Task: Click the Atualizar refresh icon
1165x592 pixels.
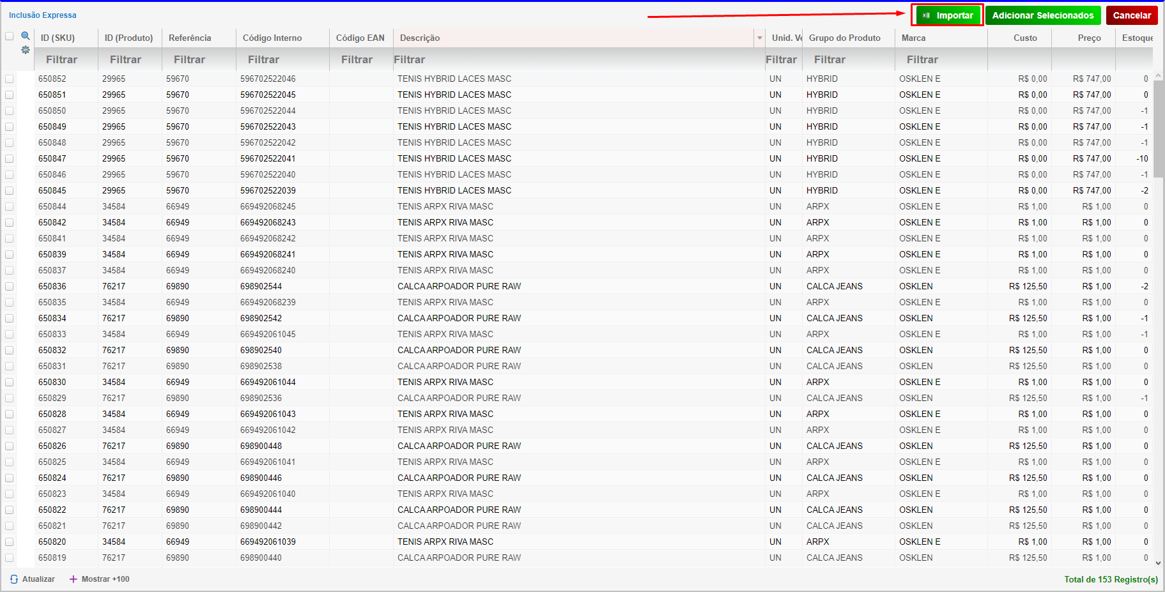Action: (x=14, y=579)
